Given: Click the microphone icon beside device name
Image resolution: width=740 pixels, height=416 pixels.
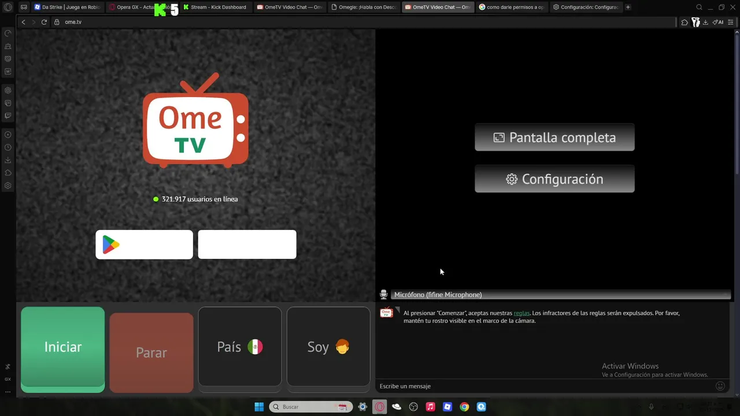Looking at the screenshot, I should pyautogui.click(x=383, y=295).
